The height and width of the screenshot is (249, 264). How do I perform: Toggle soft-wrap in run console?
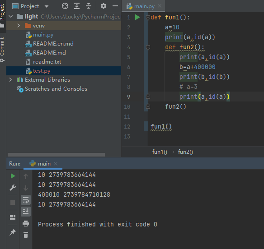coord(26,200)
